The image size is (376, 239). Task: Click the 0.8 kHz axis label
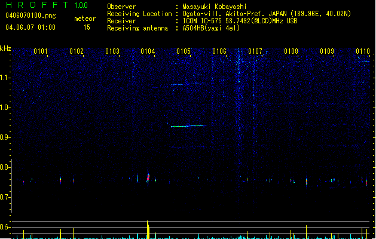coord(5,167)
